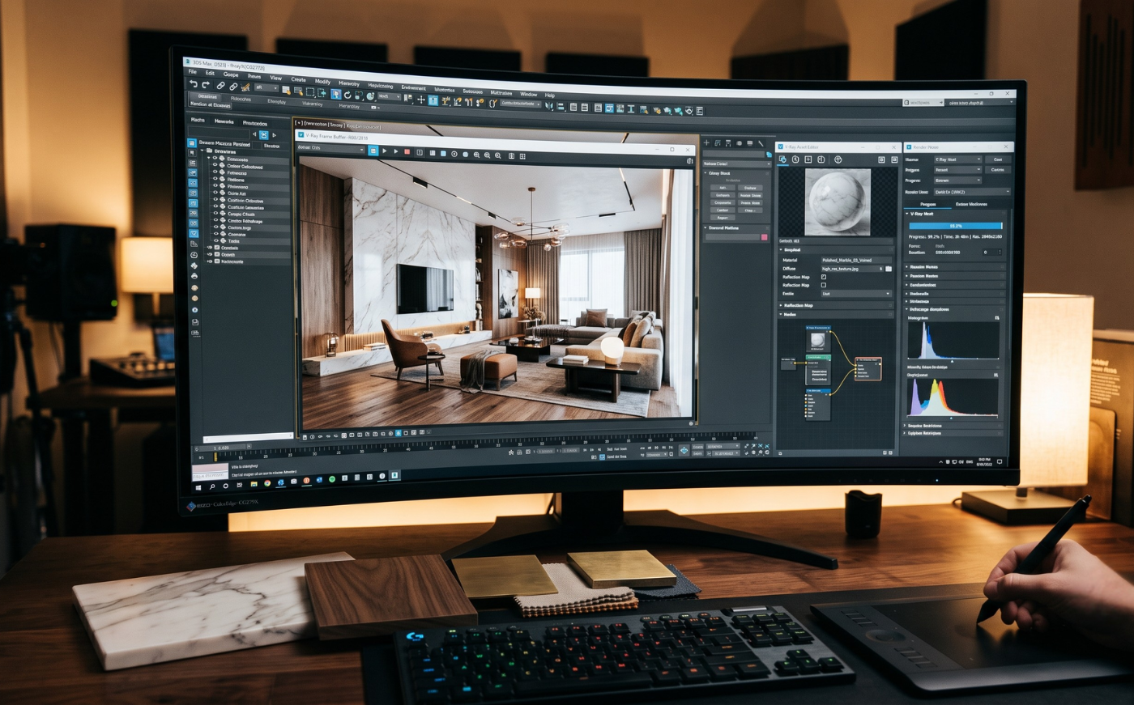The height and width of the screenshot is (705, 1134).
Task: Collapse the V-Ray Next progress rollout
Action: (x=955, y=214)
